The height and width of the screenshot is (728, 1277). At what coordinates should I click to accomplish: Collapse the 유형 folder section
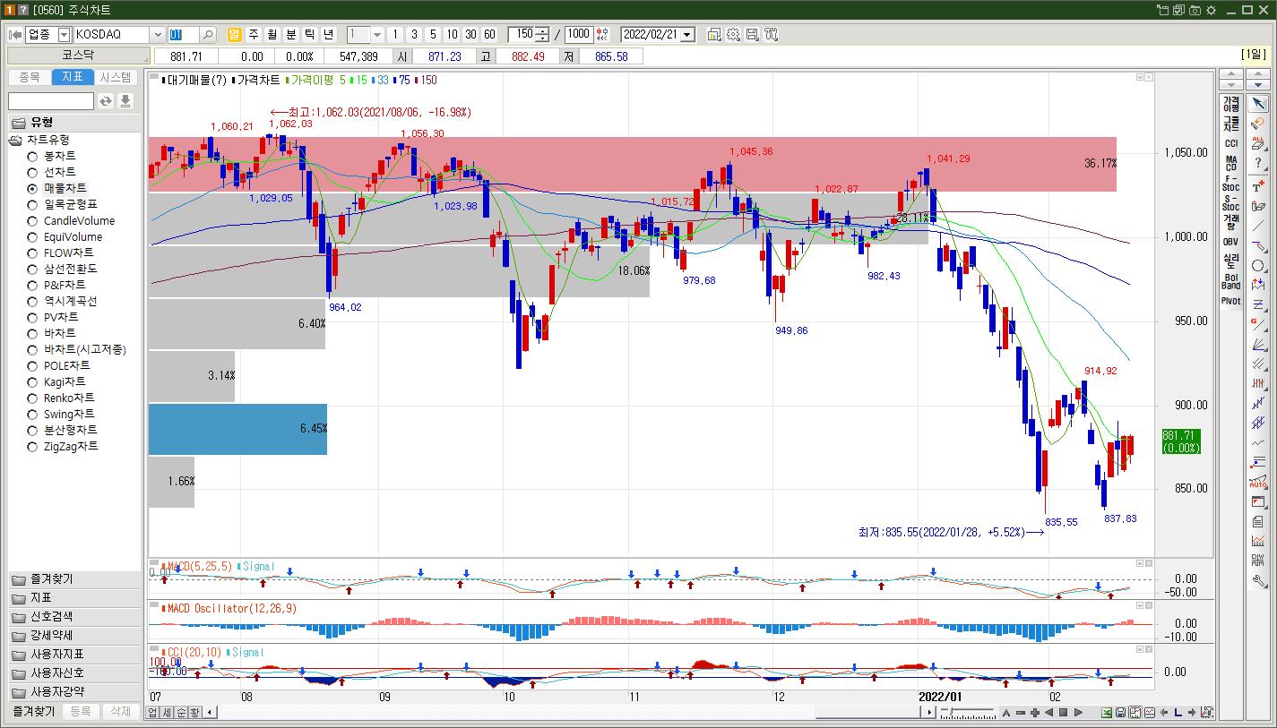(x=74, y=123)
